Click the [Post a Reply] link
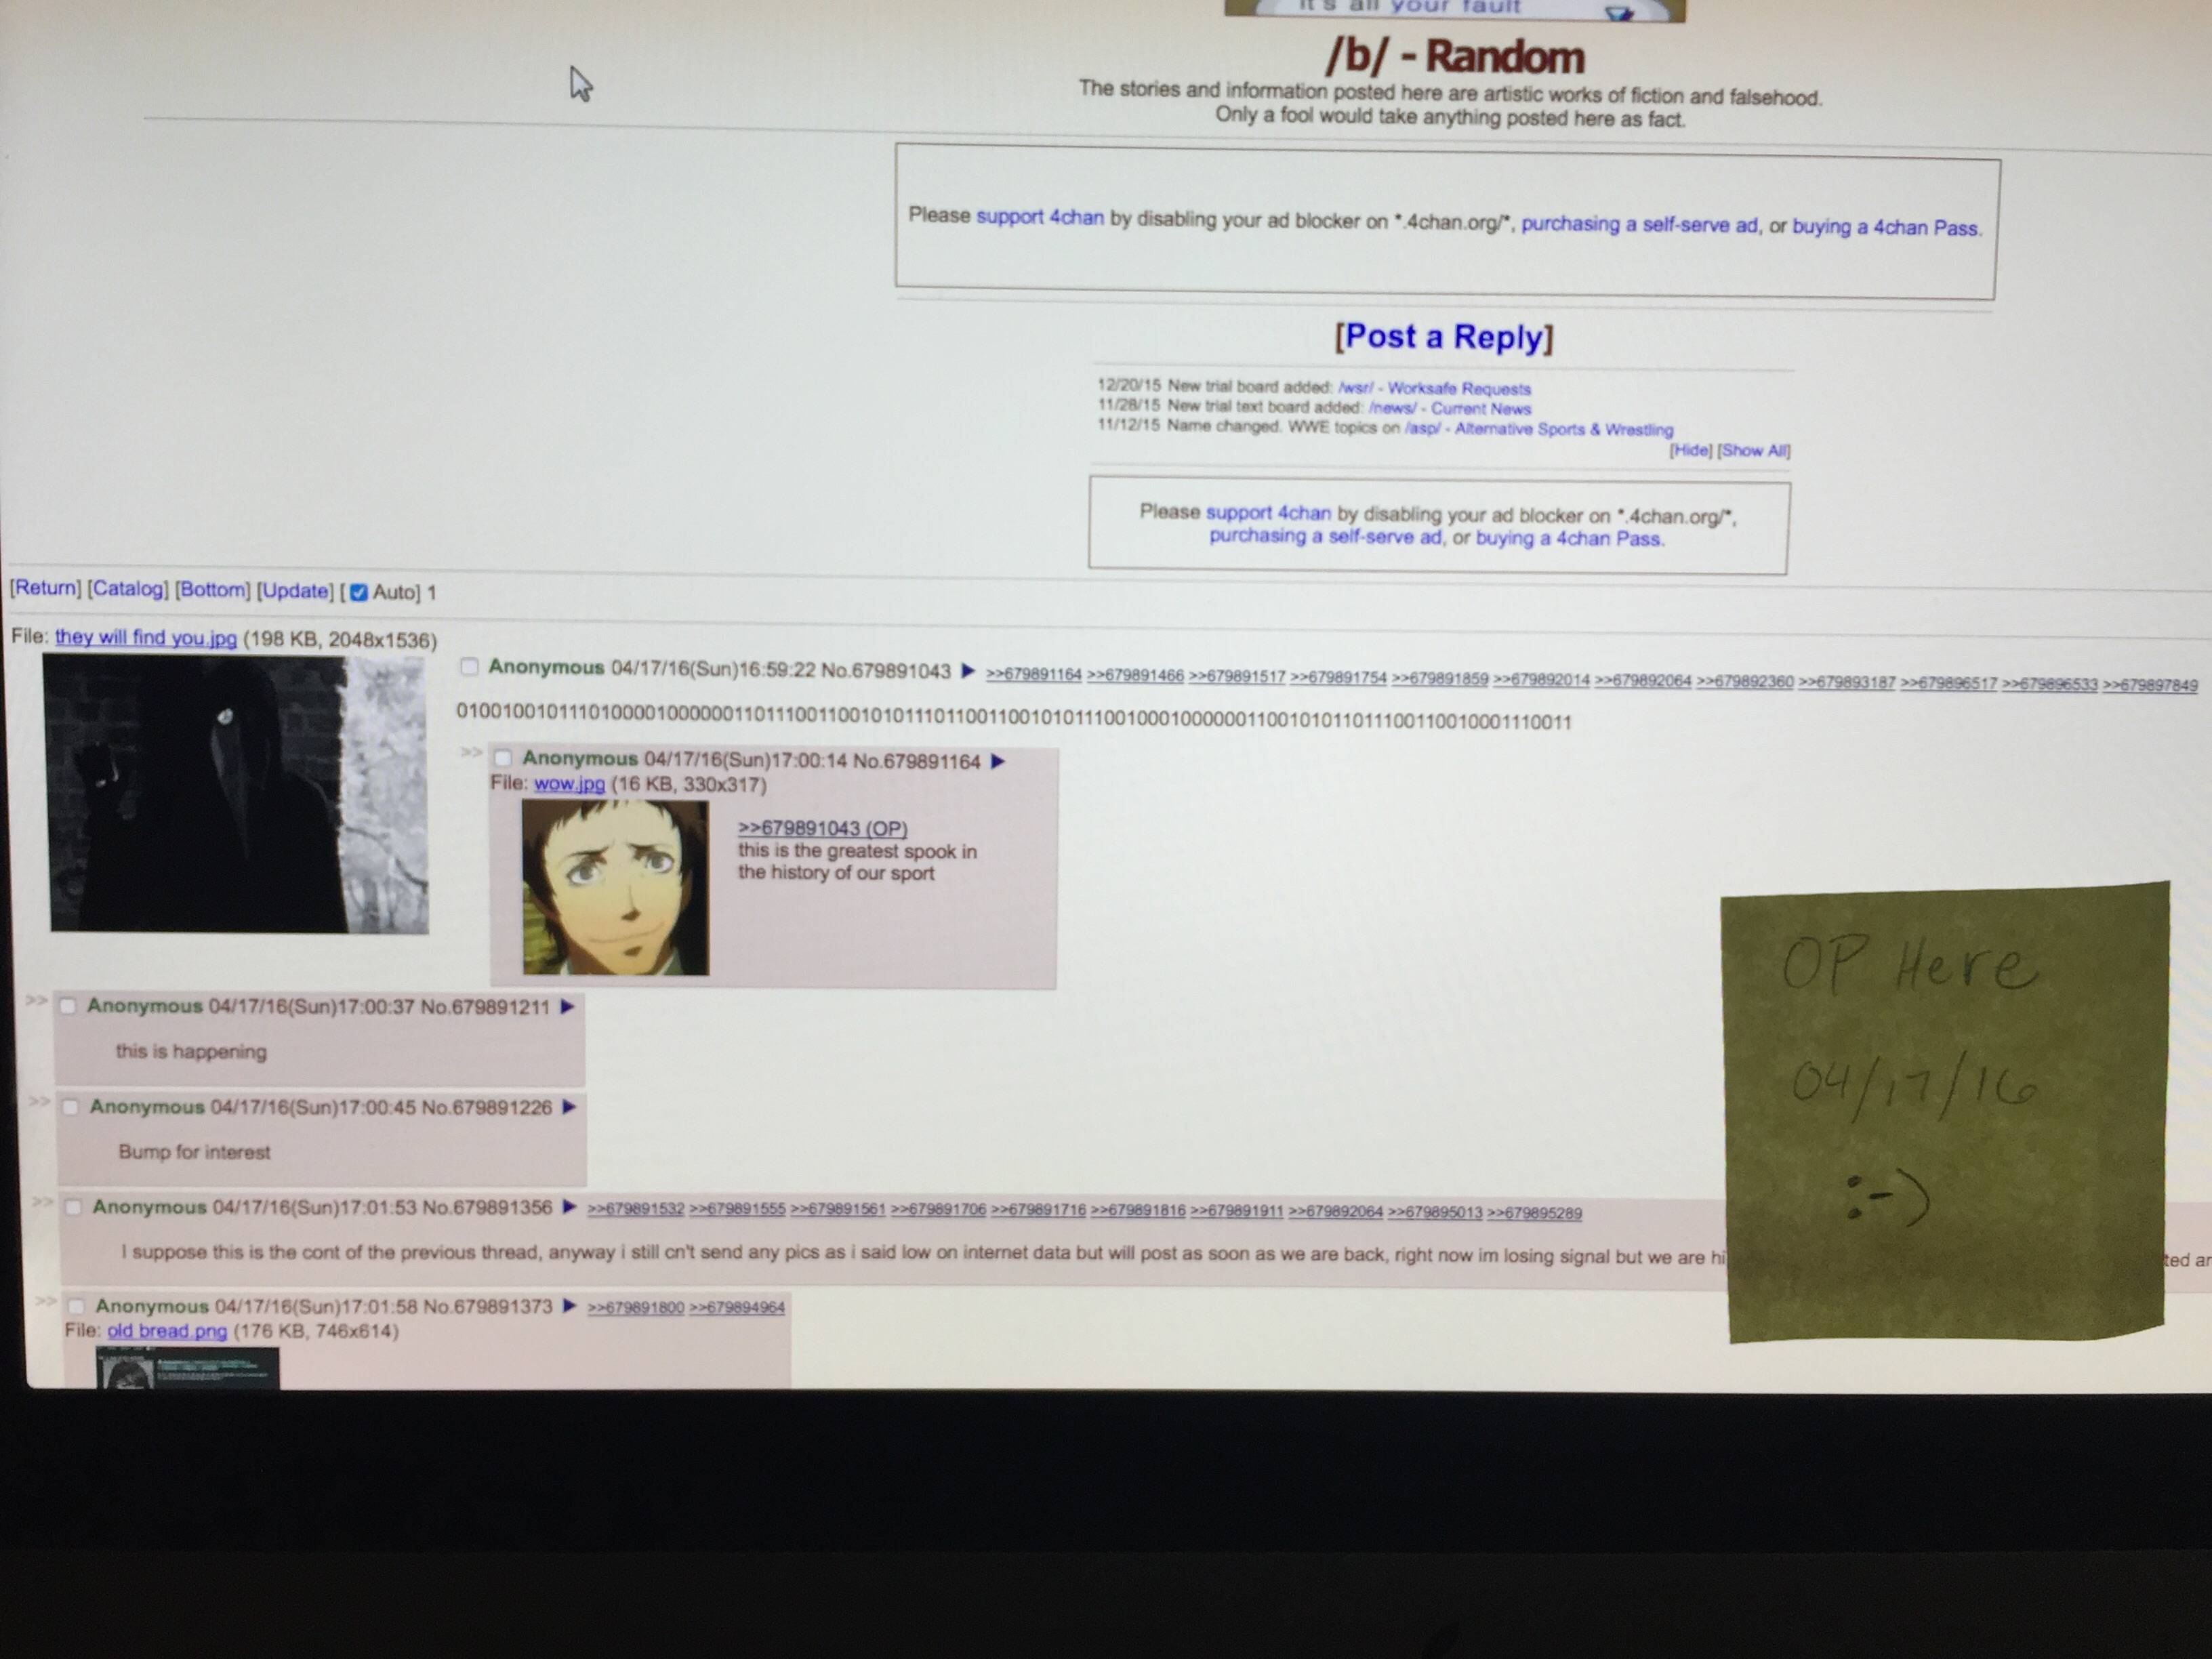 coord(1444,337)
